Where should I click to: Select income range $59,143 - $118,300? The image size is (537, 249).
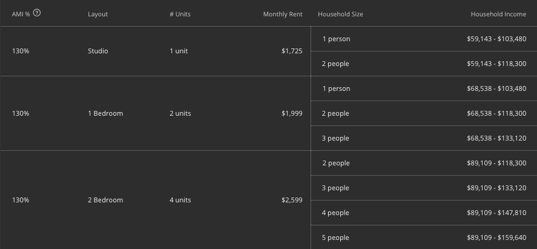tap(496, 64)
